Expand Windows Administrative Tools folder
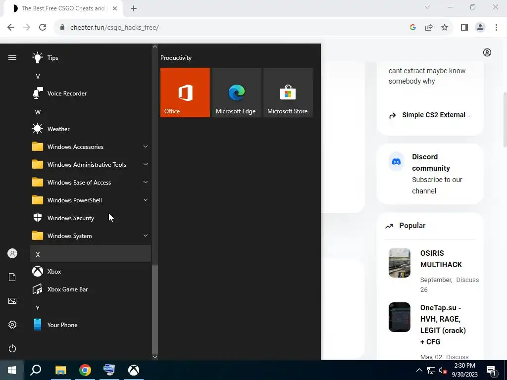 pyautogui.click(x=91, y=164)
